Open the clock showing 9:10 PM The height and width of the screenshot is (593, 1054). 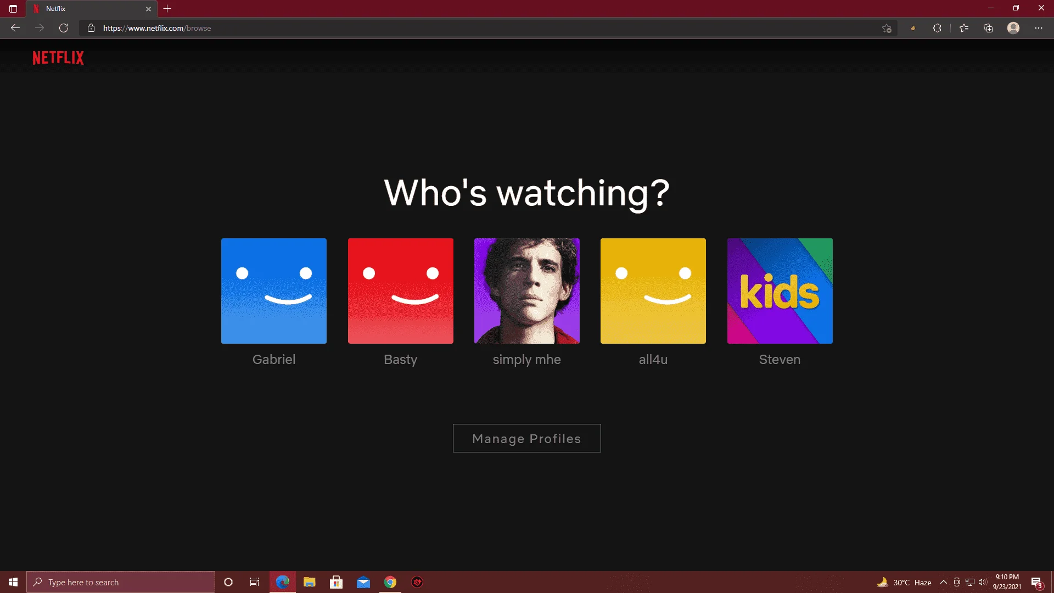[x=1007, y=582]
